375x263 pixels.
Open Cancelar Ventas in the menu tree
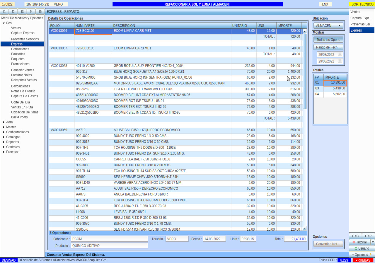click(23, 70)
